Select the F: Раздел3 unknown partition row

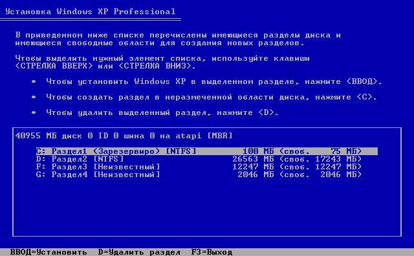click(199, 167)
